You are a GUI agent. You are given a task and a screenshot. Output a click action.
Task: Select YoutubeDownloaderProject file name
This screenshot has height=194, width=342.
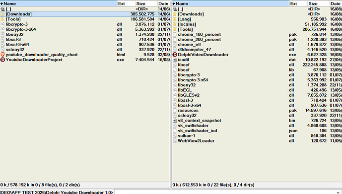34,60
